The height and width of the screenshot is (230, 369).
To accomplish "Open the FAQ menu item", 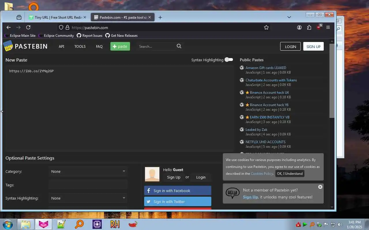I will pos(99,46).
